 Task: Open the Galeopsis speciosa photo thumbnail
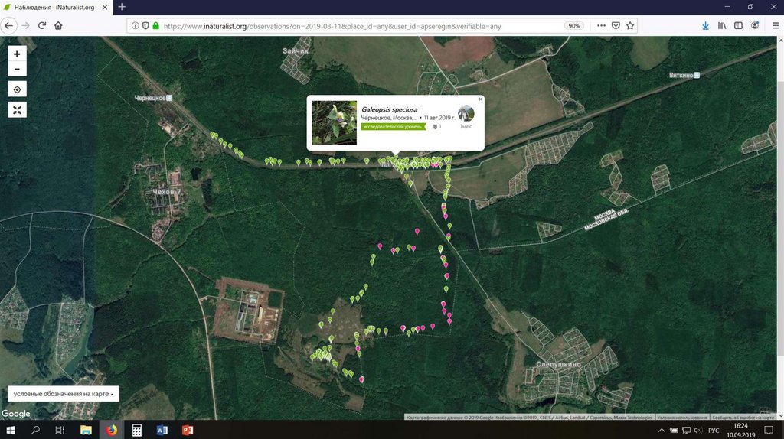click(335, 123)
